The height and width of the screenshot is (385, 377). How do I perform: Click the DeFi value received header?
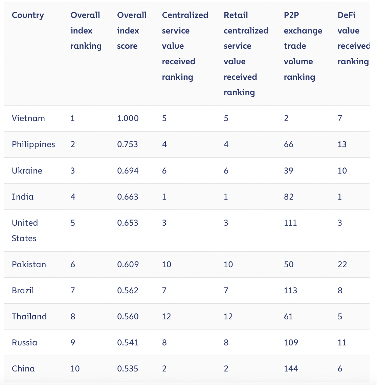[x=353, y=38]
